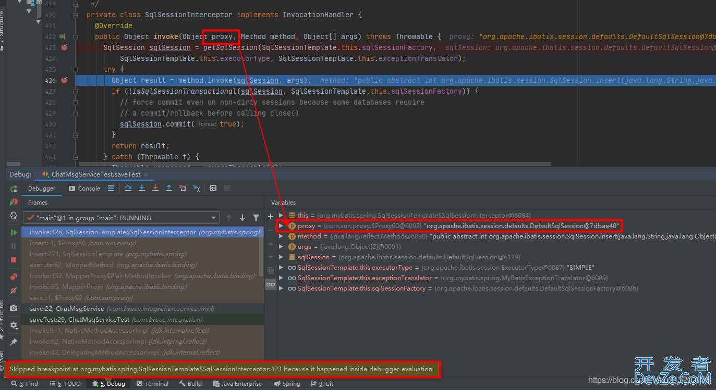Open the thread selector dropdown
Screen dimensions: 716x390
[x=121, y=218]
